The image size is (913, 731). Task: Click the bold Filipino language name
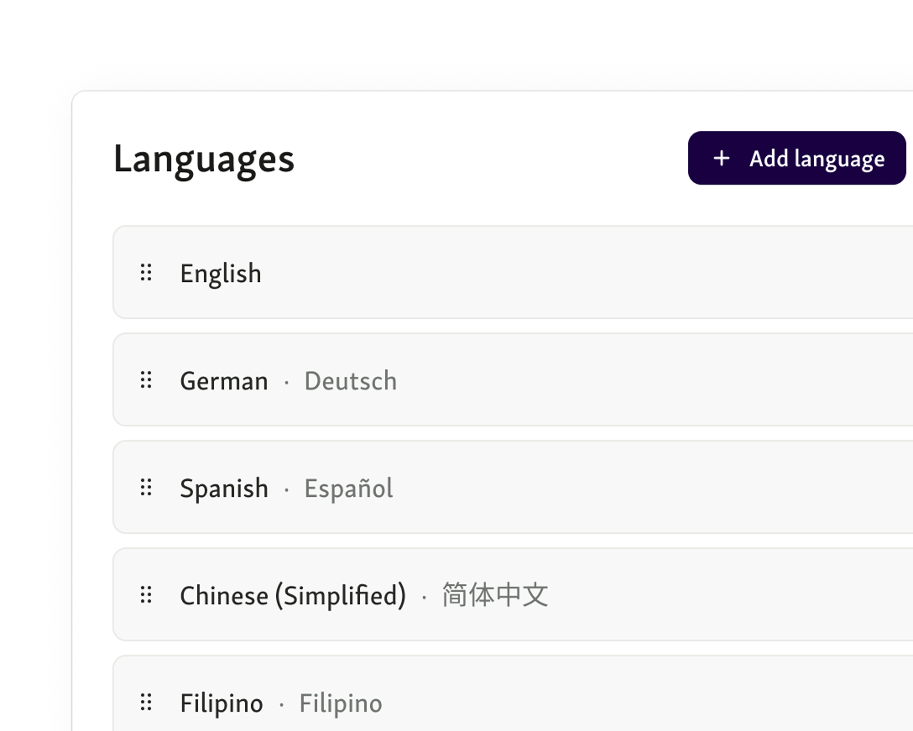tap(222, 703)
